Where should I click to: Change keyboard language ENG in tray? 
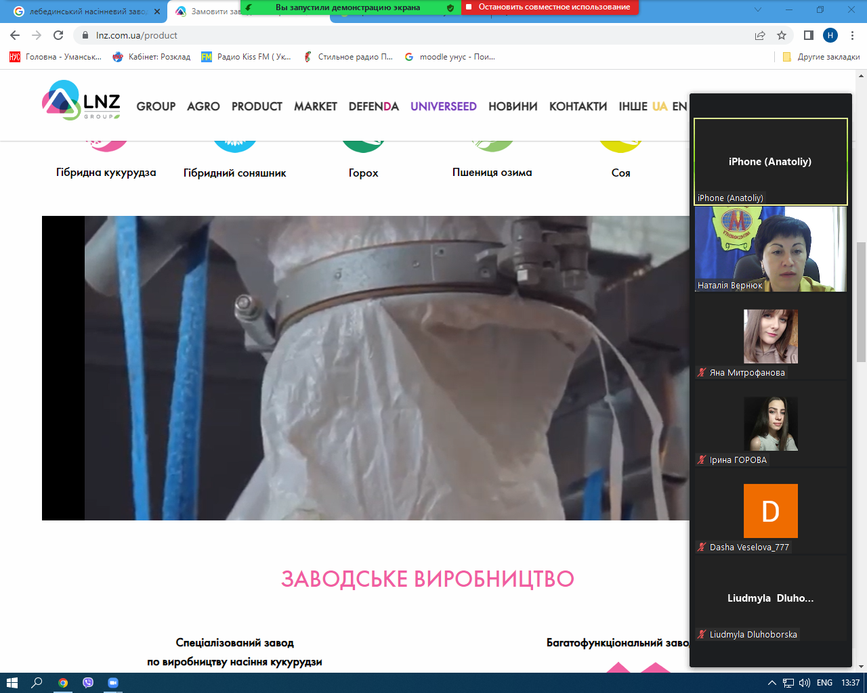[824, 683]
